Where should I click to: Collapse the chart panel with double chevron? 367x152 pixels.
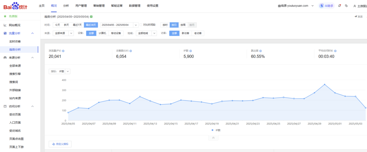213,138
